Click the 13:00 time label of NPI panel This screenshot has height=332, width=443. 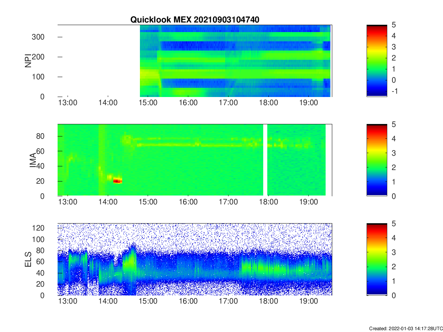pyautogui.click(x=68, y=103)
